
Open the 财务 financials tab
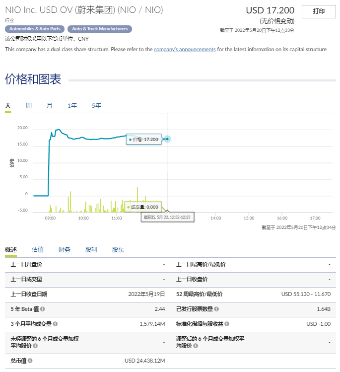click(64, 249)
